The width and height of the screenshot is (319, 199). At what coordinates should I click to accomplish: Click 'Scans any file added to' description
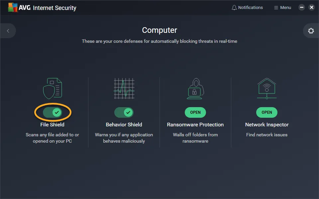[x=52, y=138]
